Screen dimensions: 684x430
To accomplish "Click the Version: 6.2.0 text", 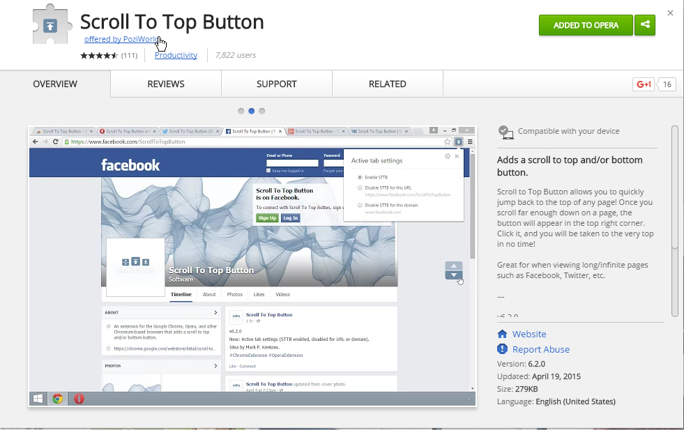I will pyautogui.click(x=521, y=364).
